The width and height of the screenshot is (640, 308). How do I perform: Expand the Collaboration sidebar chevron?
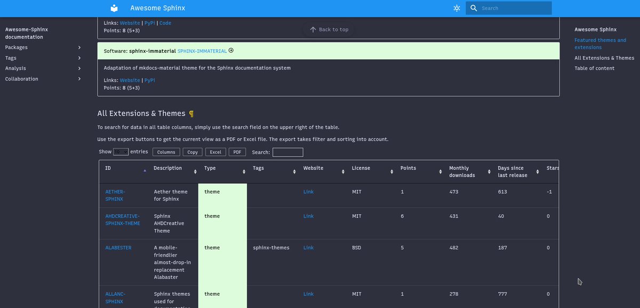[x=79, y=79]
